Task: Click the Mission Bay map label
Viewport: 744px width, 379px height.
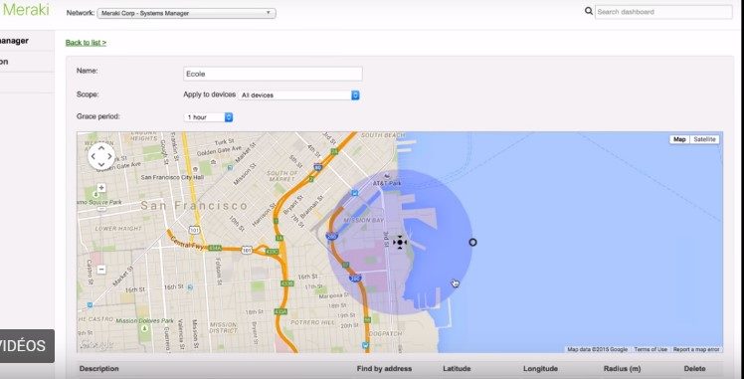Action: [x=364, y=221]
